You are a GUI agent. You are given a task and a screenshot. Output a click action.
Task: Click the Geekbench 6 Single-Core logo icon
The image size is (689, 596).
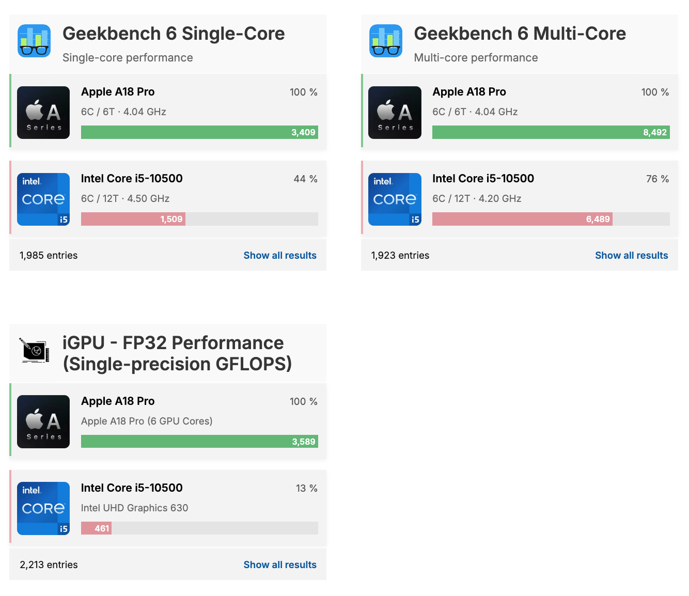point(34,41)
